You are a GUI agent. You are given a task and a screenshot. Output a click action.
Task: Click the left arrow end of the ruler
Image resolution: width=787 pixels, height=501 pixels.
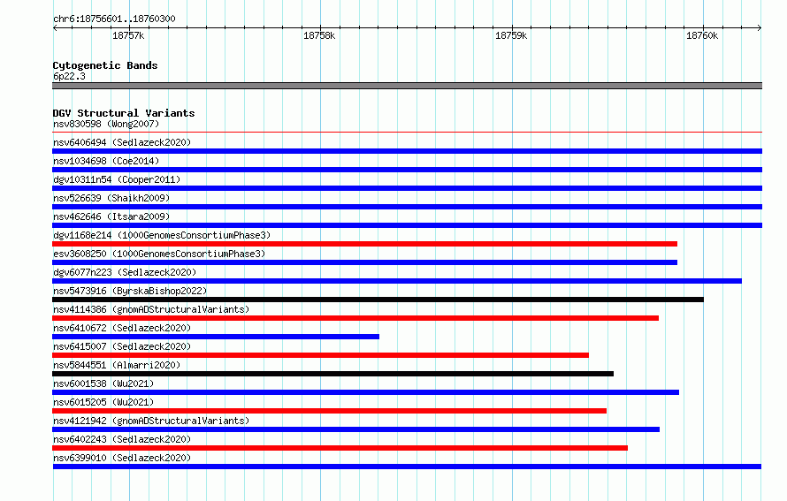pyautogui.click(x=55, y=28)
